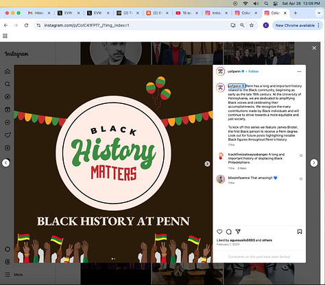
Task: Open Messenger icon in sidebar
Action: pyautogui.click(x=8, y=122)
